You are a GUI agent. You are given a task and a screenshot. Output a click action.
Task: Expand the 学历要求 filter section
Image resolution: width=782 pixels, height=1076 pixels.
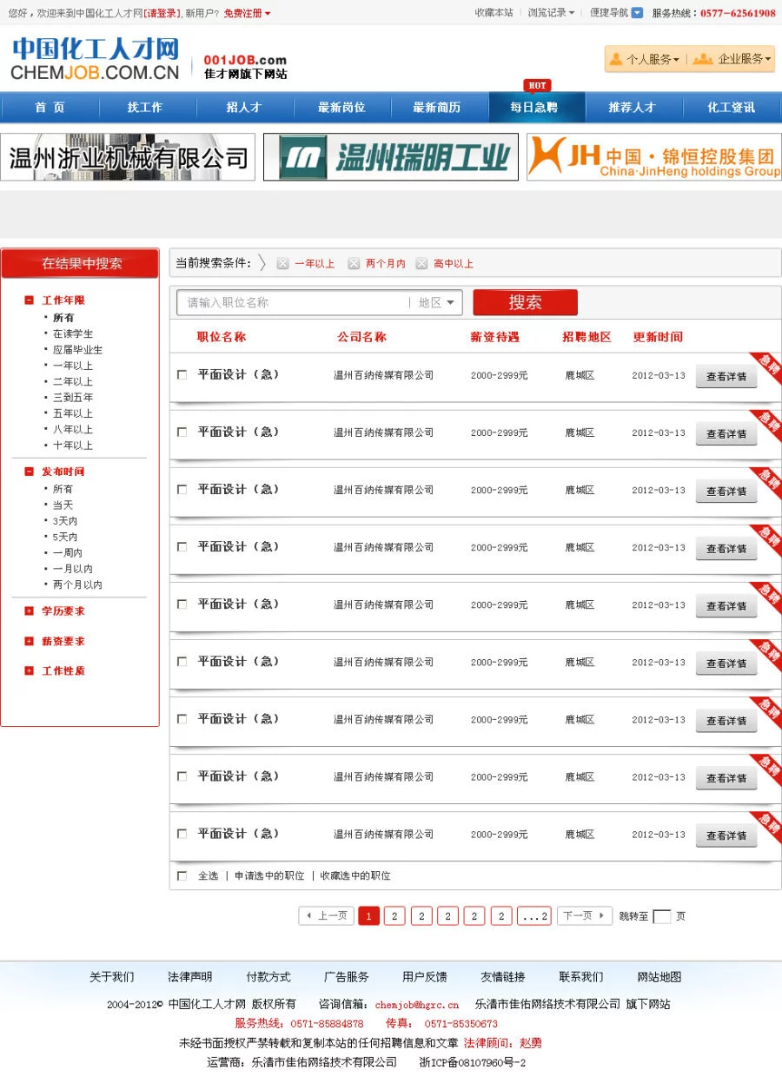coord(30,611)
